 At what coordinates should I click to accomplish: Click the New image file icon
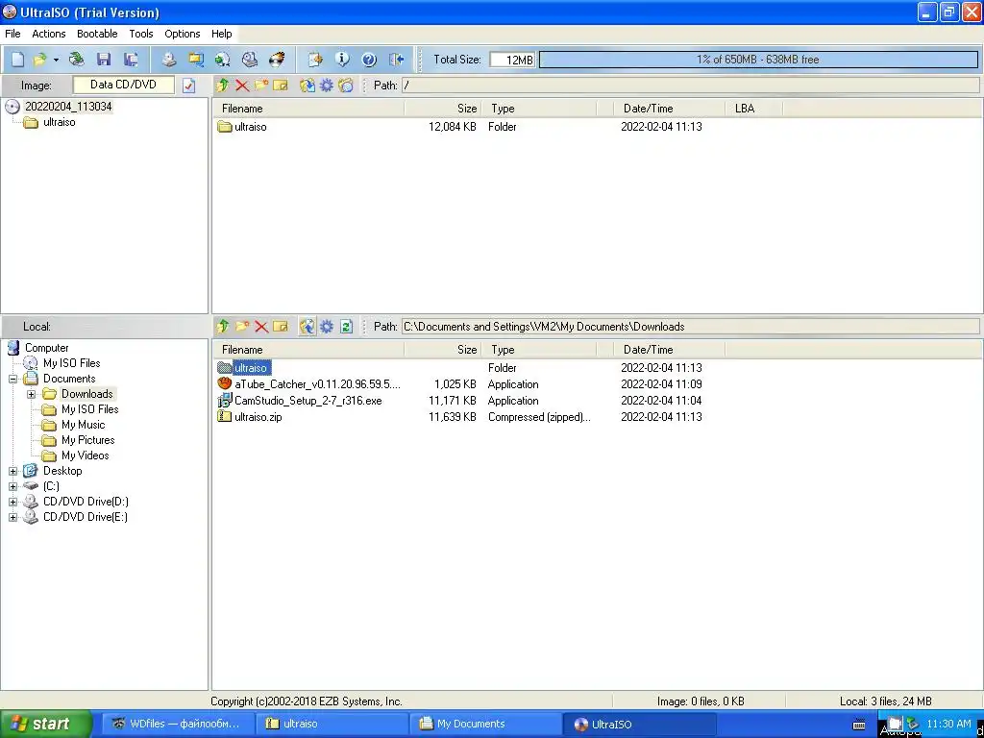[x=17, y=60]
